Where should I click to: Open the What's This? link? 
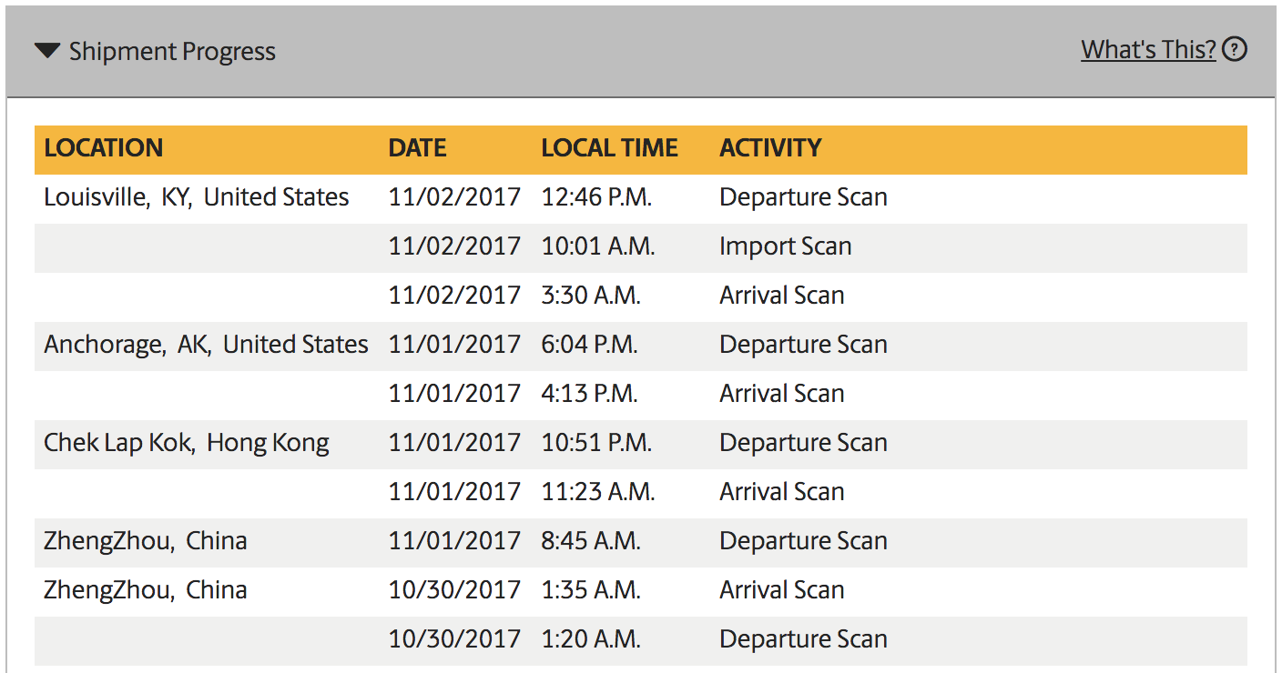pos(1148,49)
